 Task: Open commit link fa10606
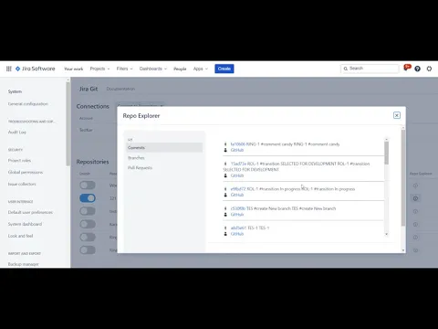[238, 144]
